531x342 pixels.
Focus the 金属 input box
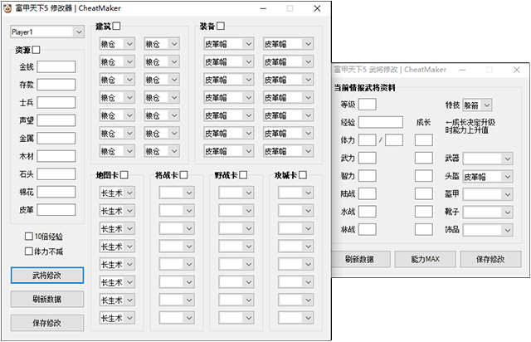click(x=56, y=139)
